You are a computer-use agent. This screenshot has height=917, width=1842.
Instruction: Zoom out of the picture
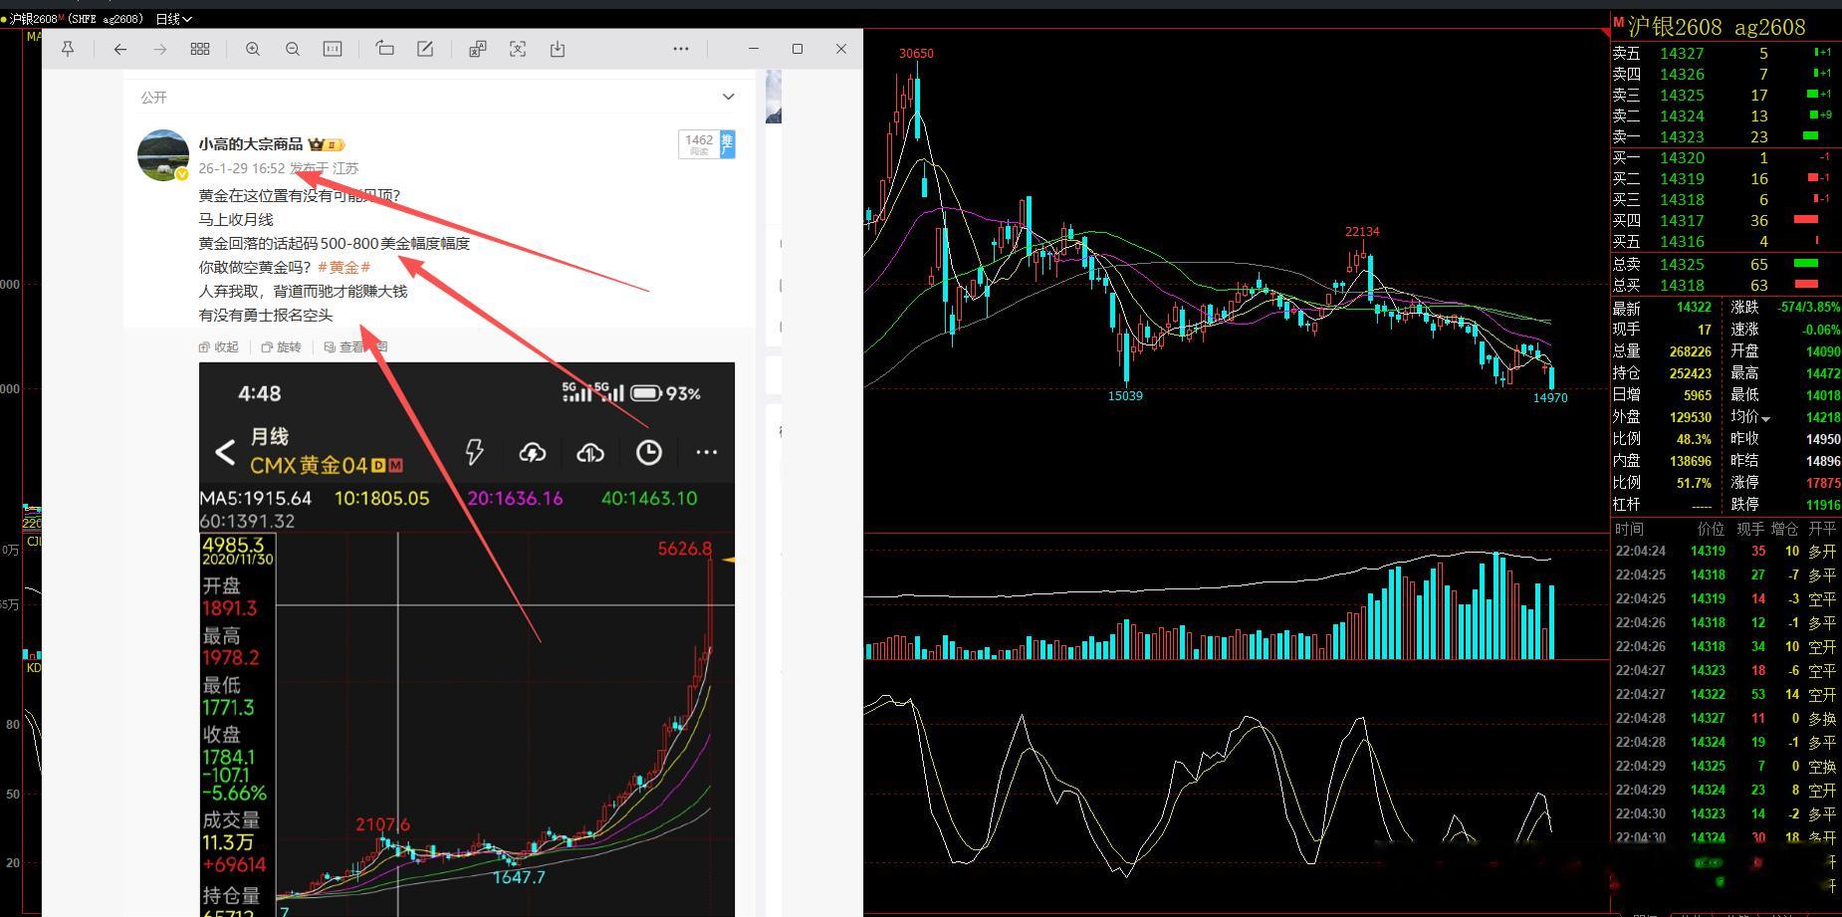(293, 49)
